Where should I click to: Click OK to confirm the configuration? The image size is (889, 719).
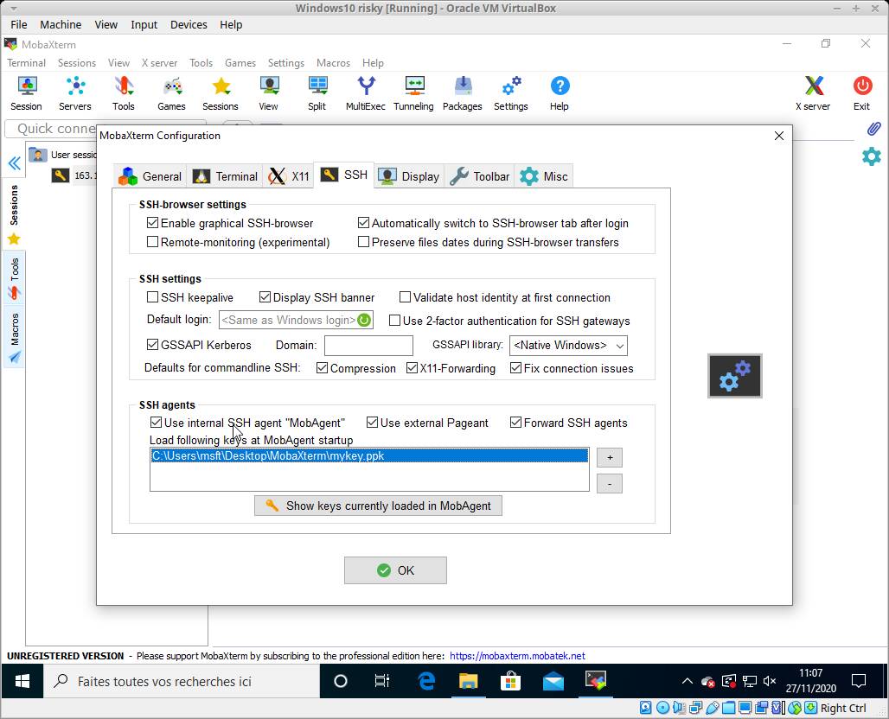[x=395, y=570]
